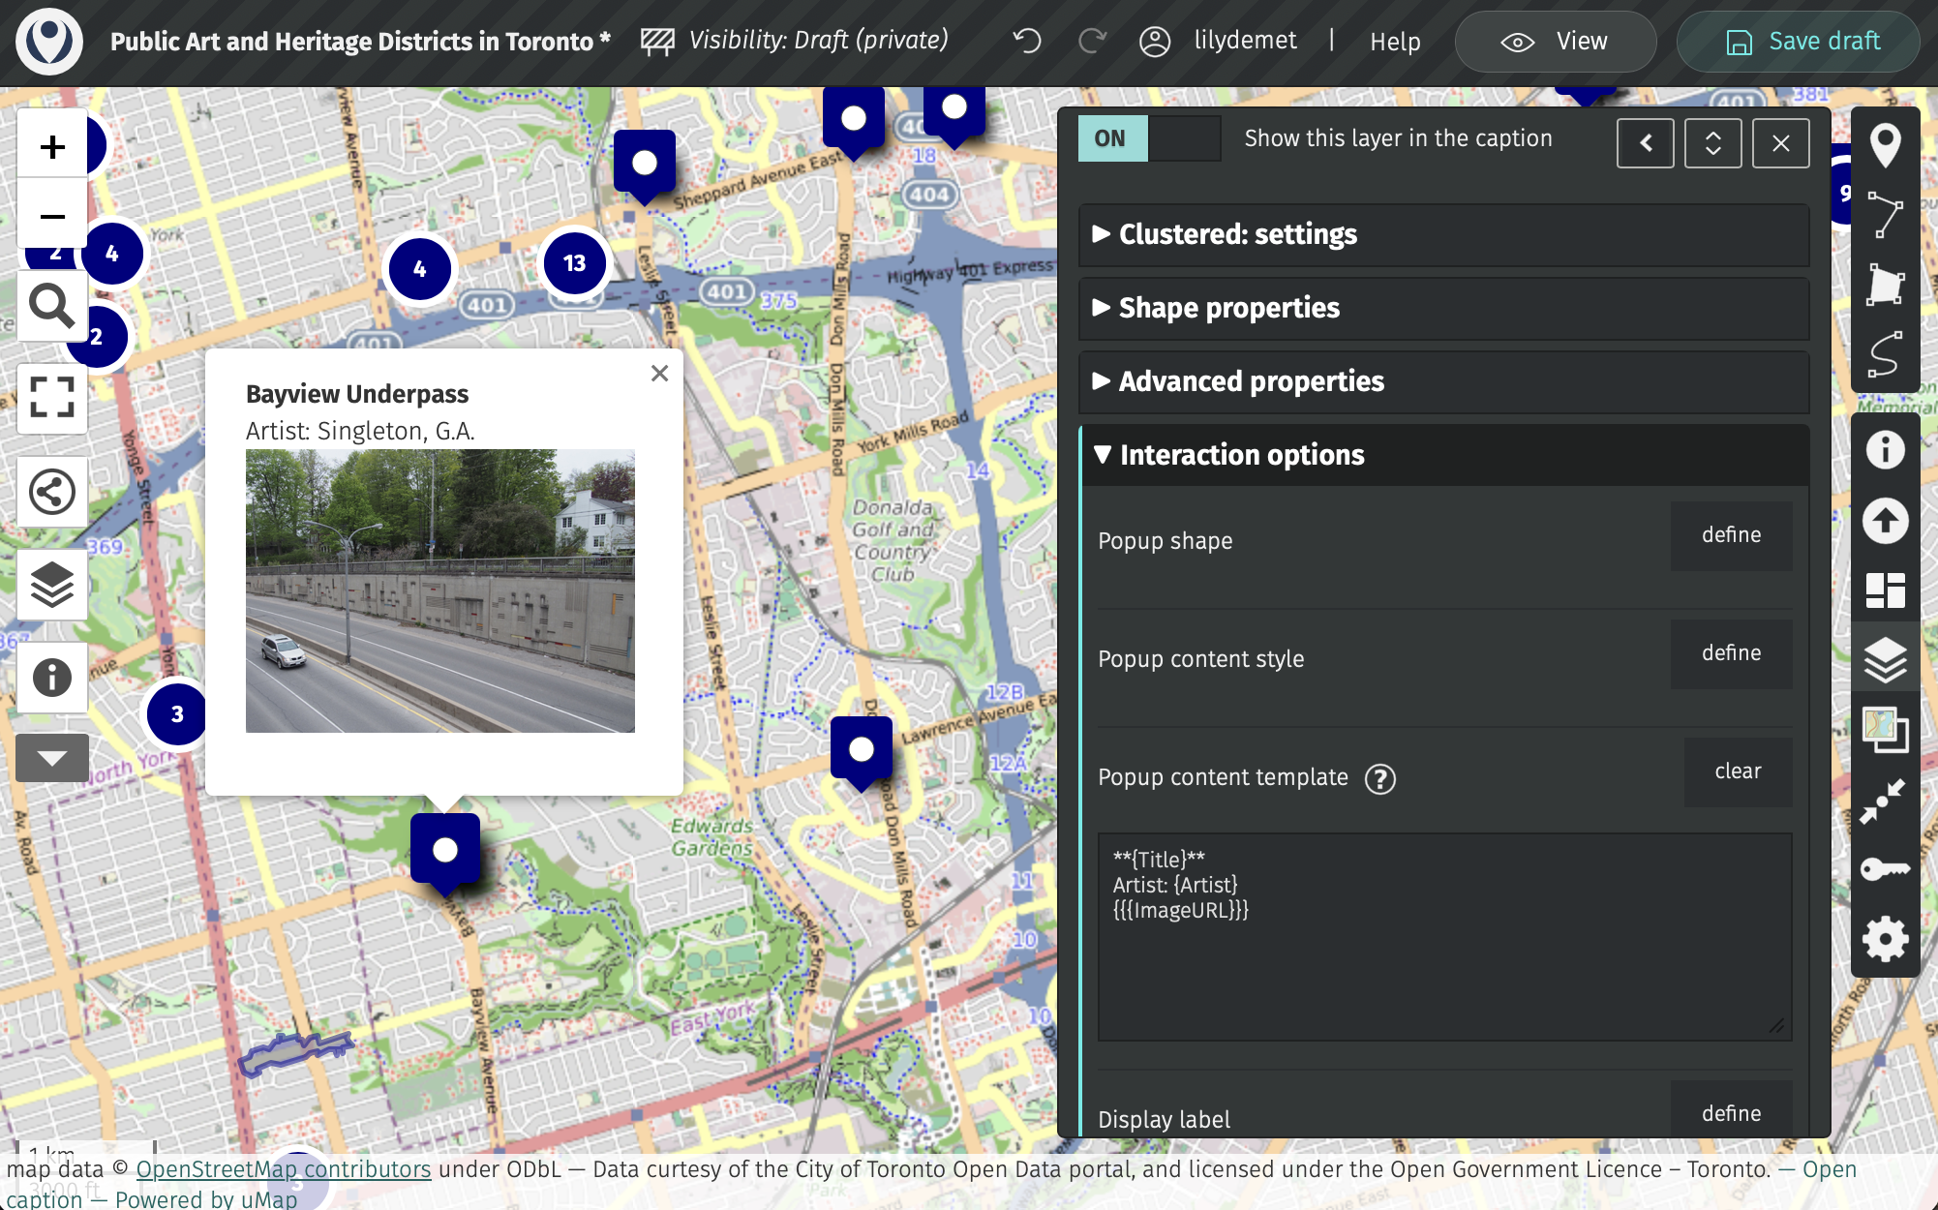Open the Help menu
Screen dimensions: 1938x1210
pyautogui.click(x=1394, y=42)
